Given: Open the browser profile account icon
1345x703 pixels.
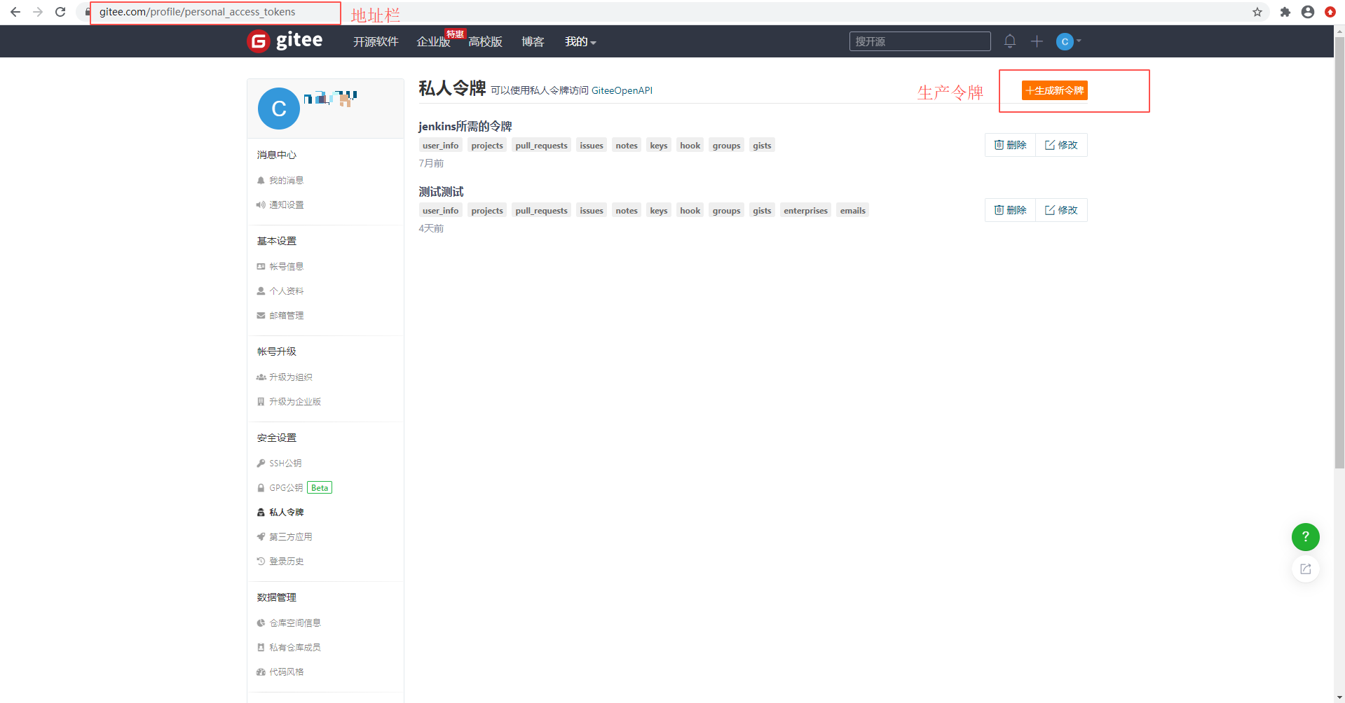Looking at the screenshot, I should pyautogui.click(x=1308, y=12).
